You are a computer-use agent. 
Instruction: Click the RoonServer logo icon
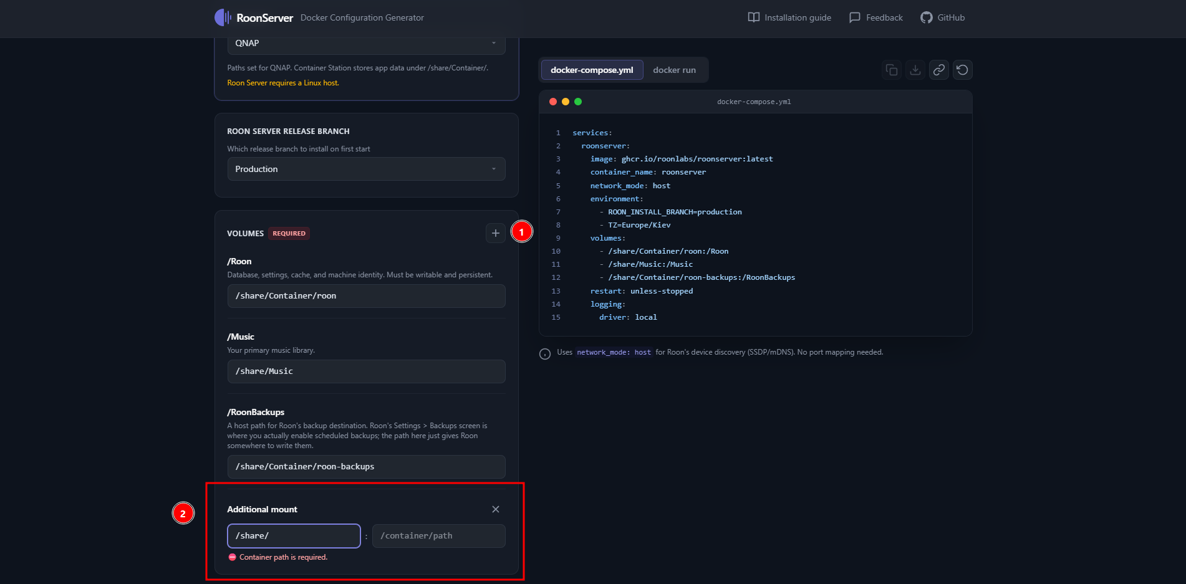point(223,17)
